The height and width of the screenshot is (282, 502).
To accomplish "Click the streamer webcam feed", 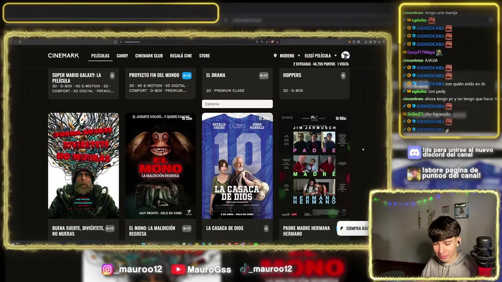I will click(434, 235).
